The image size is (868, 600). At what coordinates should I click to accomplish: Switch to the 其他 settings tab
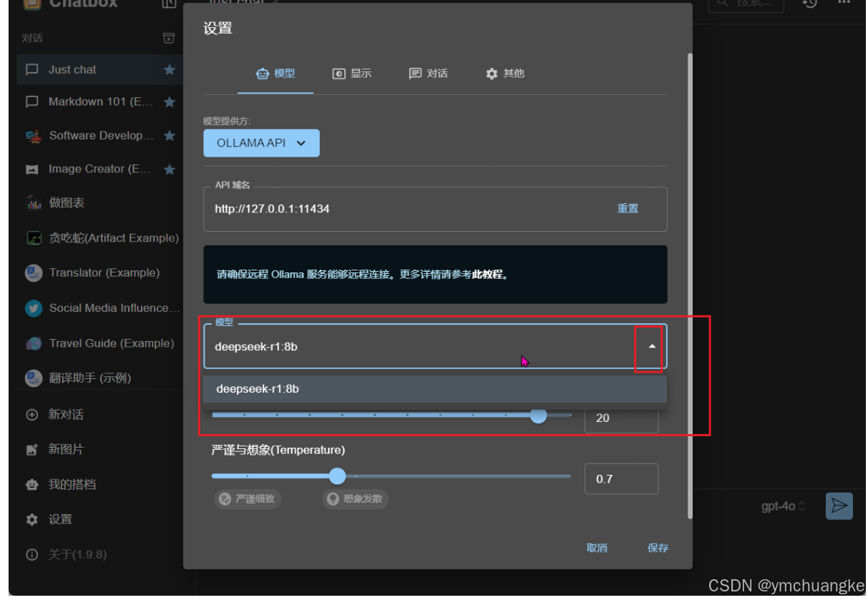click(505, 74)
